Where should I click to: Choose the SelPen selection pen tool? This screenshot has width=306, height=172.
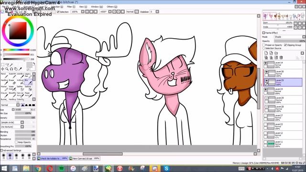pos(20,88)
